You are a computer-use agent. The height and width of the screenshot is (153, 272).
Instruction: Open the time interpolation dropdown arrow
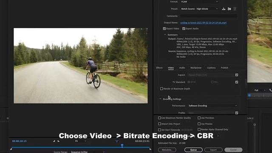(218, 136)
